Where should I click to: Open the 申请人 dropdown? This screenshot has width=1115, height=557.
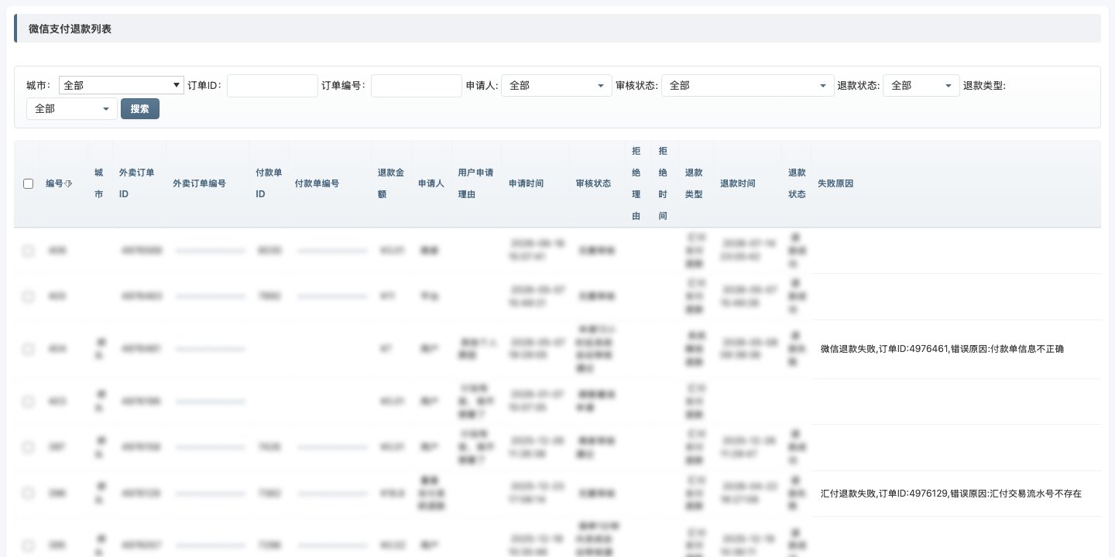[557, 85]
